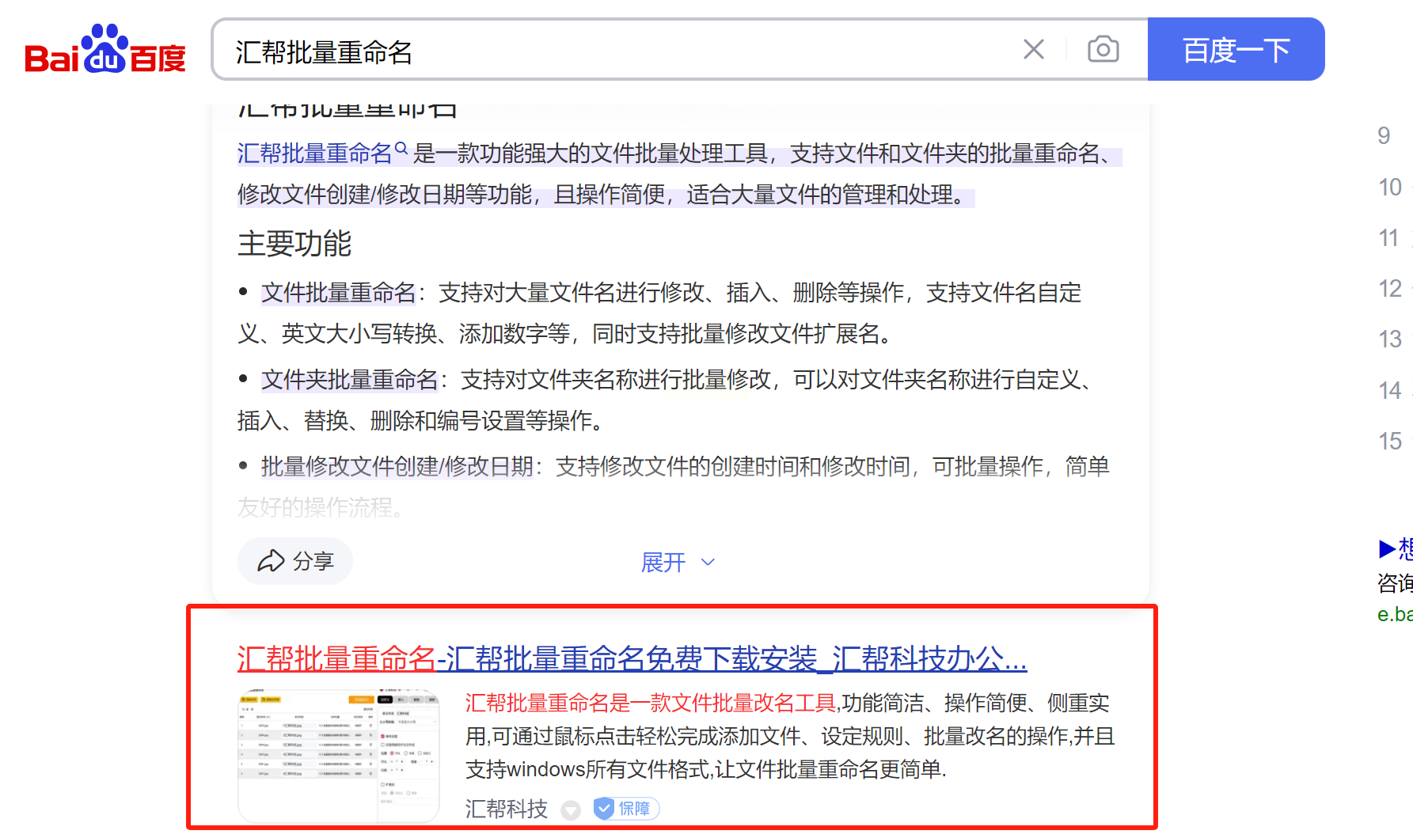The width and height of the screenshot is (1413, 838).
Task: Select hot search rank 14
Action: point(1390,391)
